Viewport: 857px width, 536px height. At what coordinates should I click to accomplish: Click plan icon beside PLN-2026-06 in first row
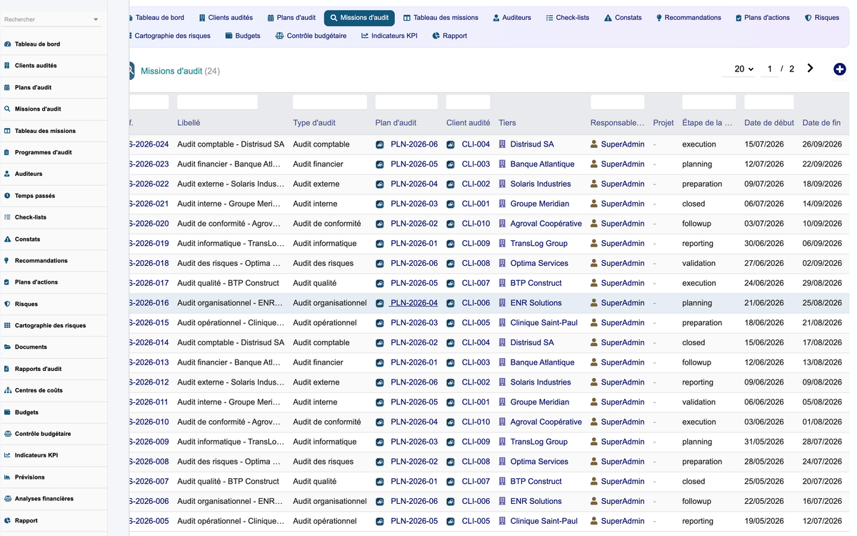pos(380,144)
